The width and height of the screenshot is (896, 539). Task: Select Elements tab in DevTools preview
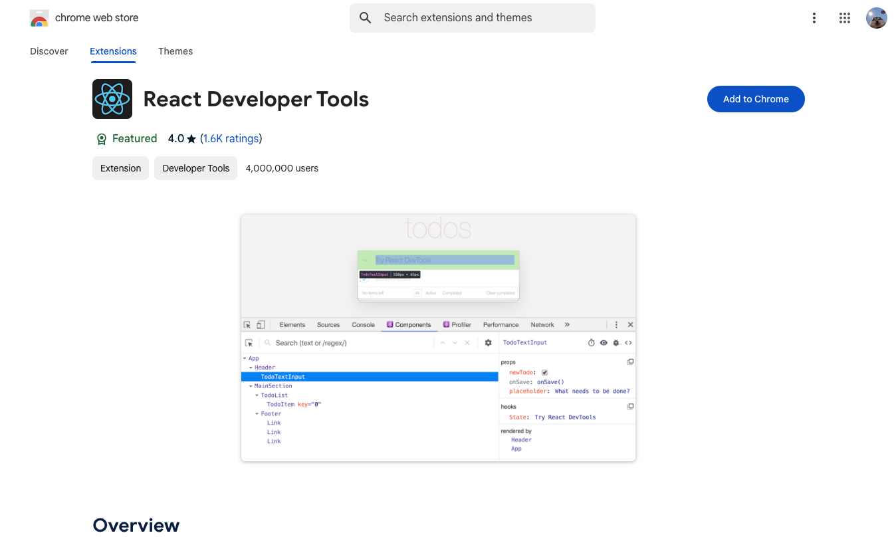pyautogui.click(x=292, y=325)
